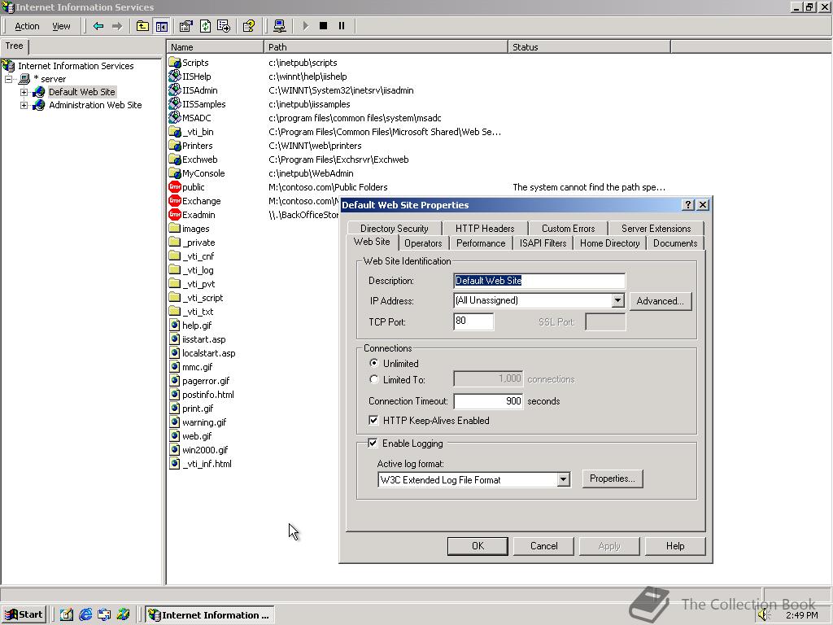This screenshot has width=833, height=625.
Task: Click the Description text field
Action: (539, 281)
